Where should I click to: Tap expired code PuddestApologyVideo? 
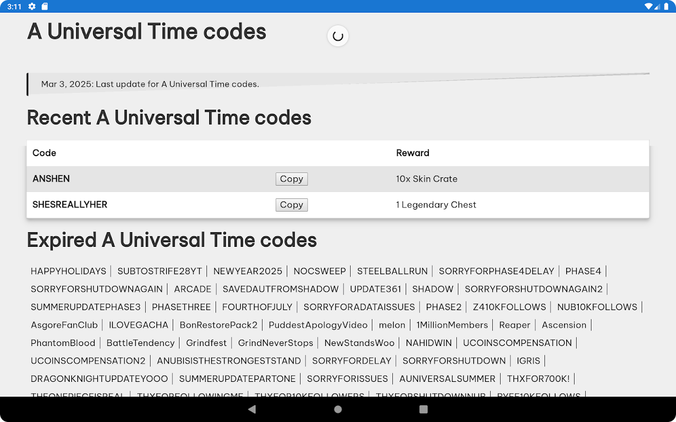pos(318,325)
